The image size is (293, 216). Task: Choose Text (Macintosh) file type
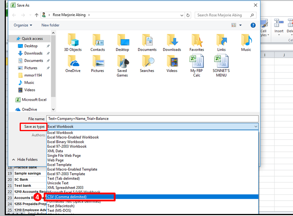[153, 206]
